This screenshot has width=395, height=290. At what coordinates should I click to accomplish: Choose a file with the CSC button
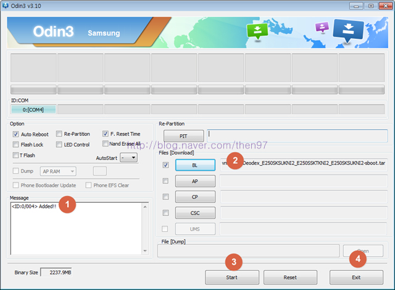[195, 213]
